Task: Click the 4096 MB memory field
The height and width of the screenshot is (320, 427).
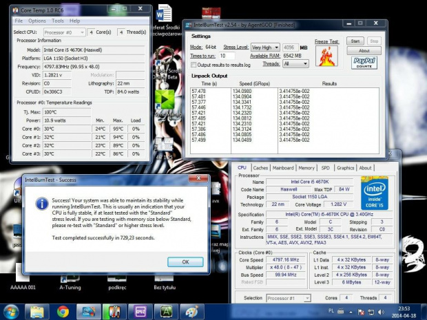Action: coord(290,47)
